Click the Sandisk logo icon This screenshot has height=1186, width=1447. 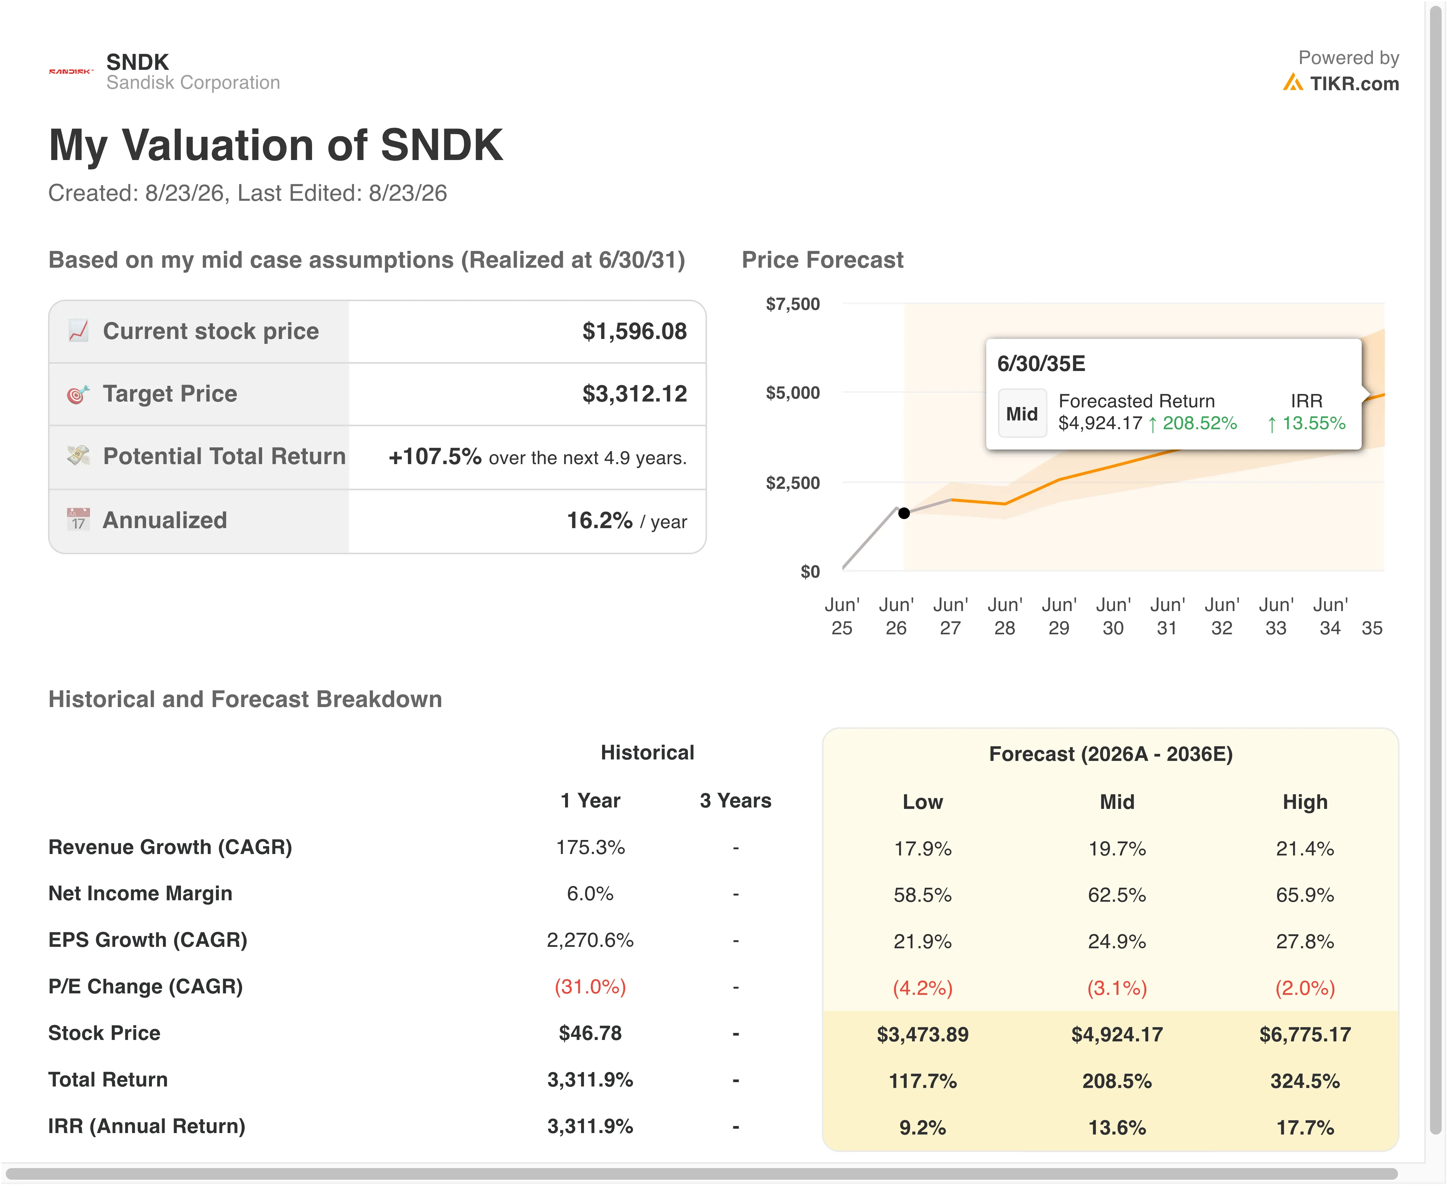click(x=70, y=71)
